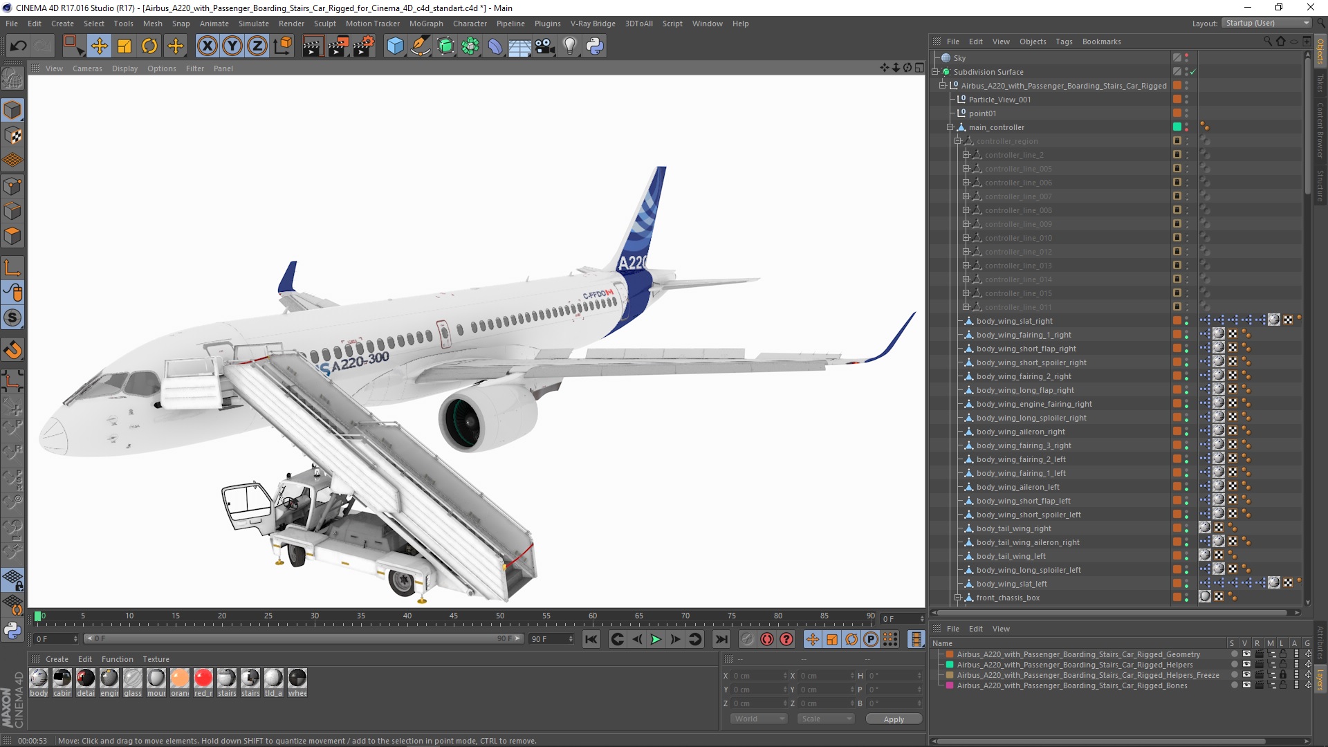Click the Pen spline tool icon
Screen dimensions: 1328x747
tap(420, 46)
